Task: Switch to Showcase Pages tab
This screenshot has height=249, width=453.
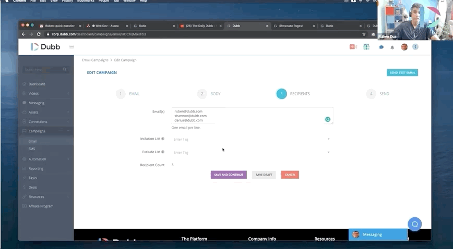Action: pyautogui.click(x=292, y=26)
